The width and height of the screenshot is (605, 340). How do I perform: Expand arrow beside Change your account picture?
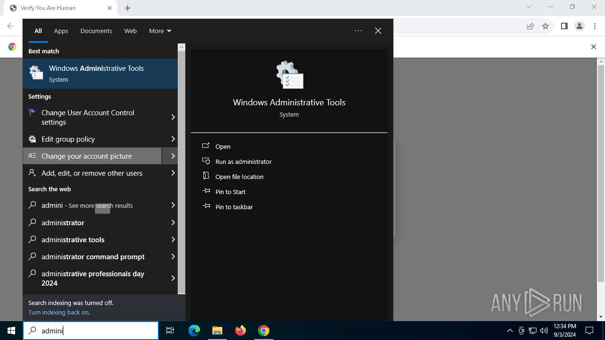pyautogui.click(x=173, y=156)
